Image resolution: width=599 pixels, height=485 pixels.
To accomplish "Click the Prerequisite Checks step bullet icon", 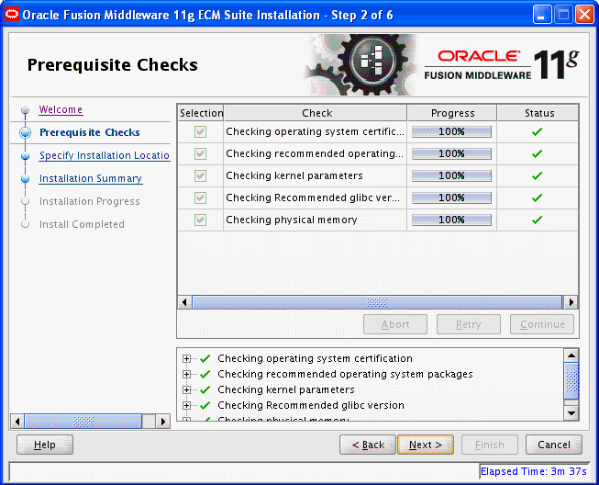I will (25, 132).
